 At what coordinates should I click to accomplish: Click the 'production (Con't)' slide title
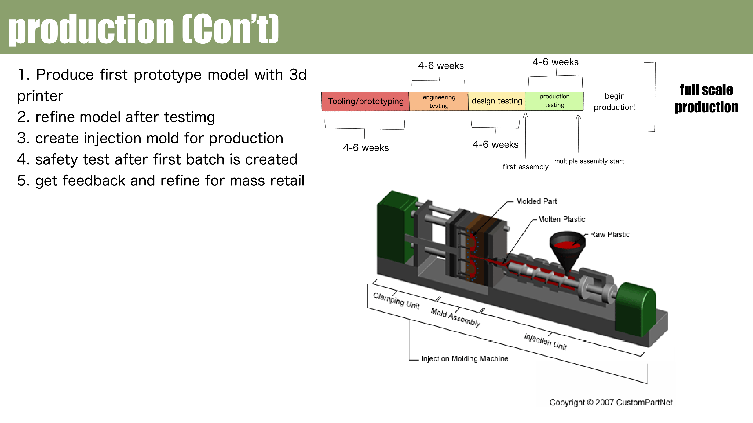tap(143, 29)
